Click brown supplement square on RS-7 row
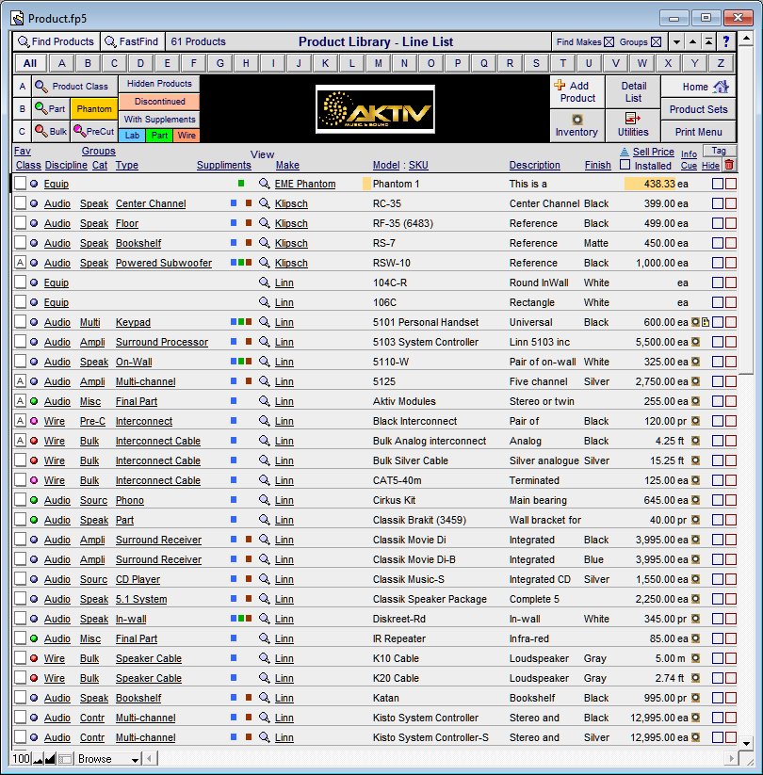 coord(249,243)
